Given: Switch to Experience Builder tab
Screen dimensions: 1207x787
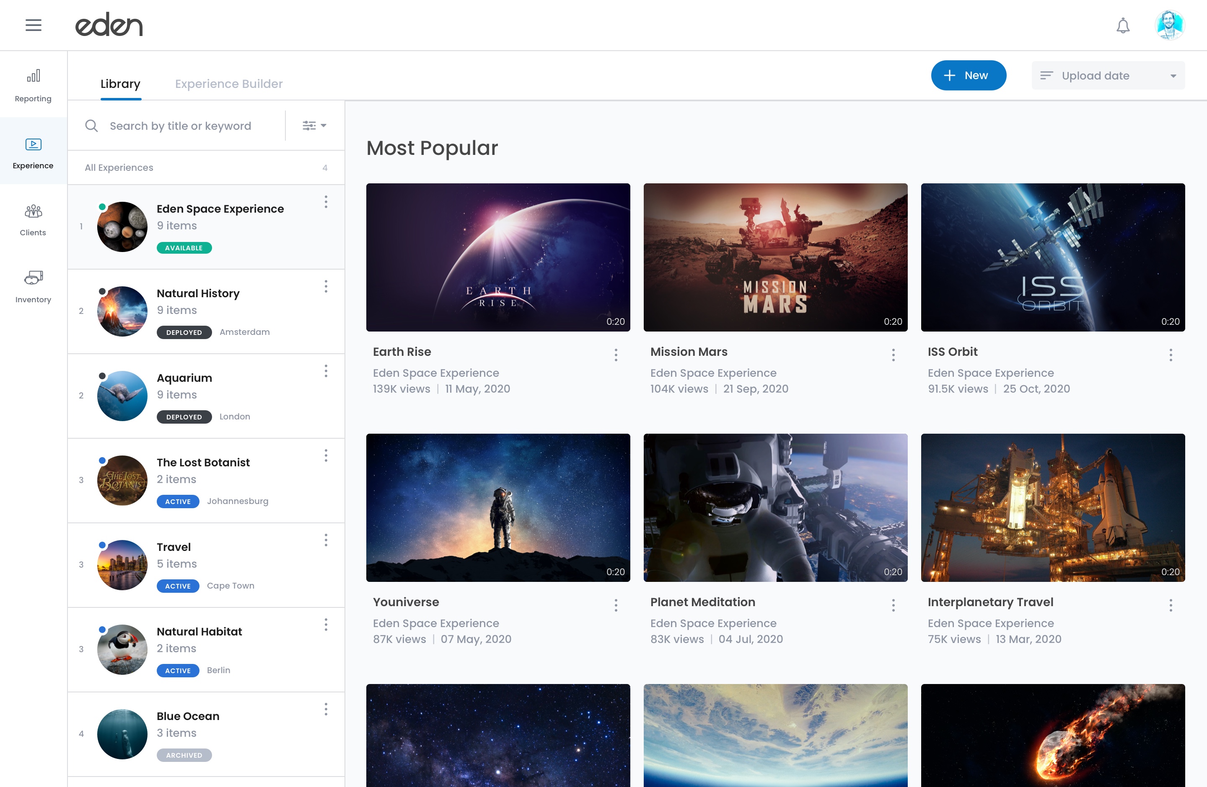Looking at the screenshot, I should (229, 84).
